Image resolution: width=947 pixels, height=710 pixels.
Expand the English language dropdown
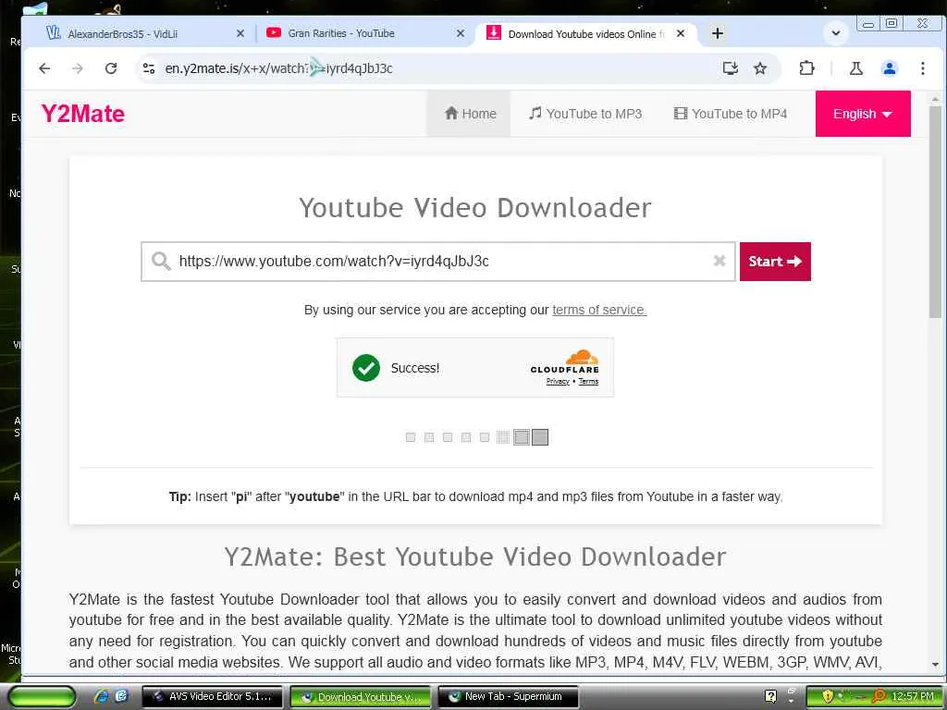tap(863, 114)
